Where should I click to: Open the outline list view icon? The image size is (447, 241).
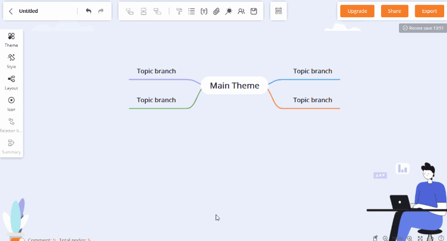click(x=192, y=11)
